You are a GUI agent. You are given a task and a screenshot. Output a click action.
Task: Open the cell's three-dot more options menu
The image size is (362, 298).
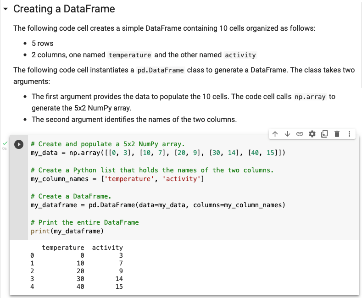[x=349, y=134]
